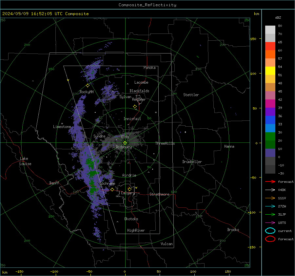Image resolution: width=295 pixels, height=276 pixels.
Task: Select the 80 dBZ light grey swatch
Action: click(270, 30)
